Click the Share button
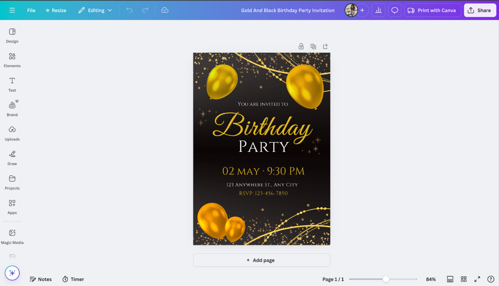The width and height of the screenshot is (499, 286). pyautogui.click(x=480, y=10)
